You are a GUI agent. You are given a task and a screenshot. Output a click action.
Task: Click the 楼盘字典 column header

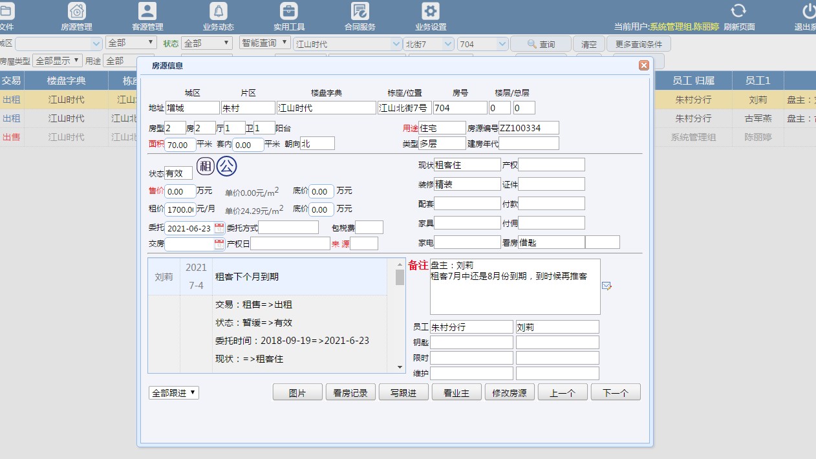pyautogui.click(x=66, y=80)
